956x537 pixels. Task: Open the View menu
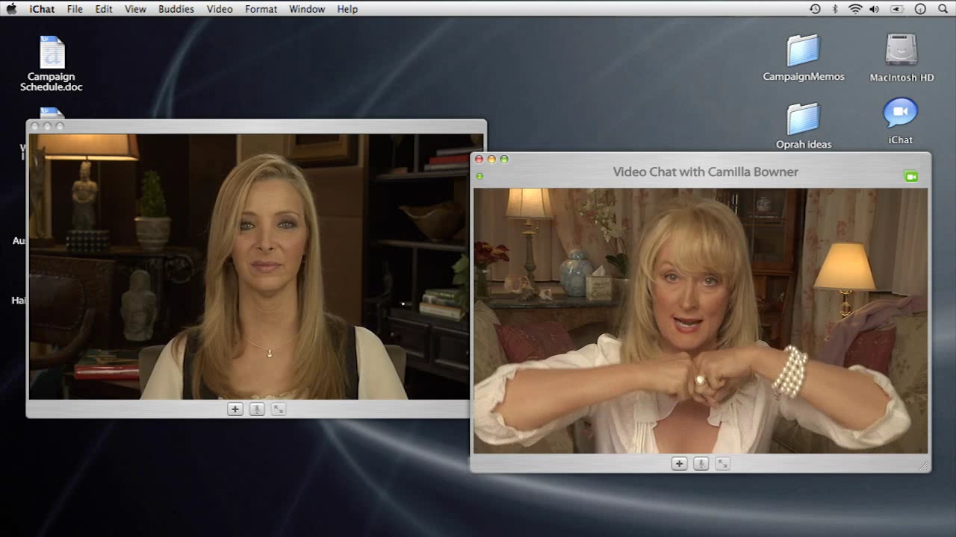point(135,9)
